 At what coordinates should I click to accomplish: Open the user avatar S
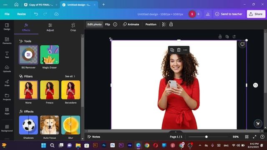click(x=192, y=14)
